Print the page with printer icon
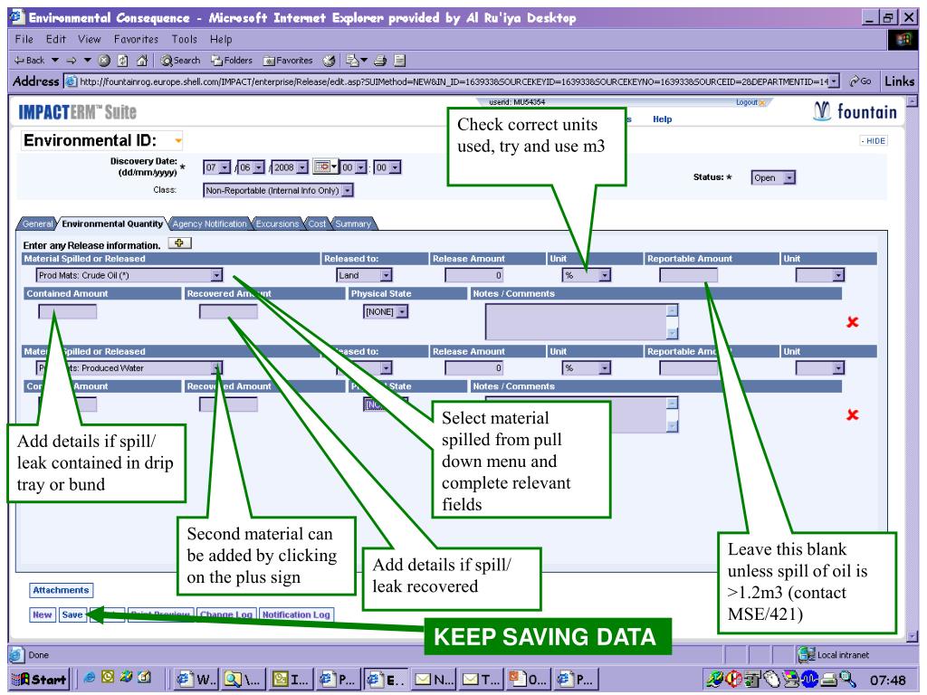 click(381, 61)
